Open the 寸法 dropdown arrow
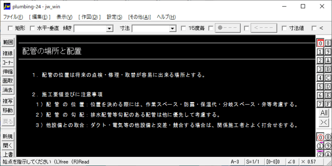The width and height of the screenshot is (332, 166). [x=173, y=28]
